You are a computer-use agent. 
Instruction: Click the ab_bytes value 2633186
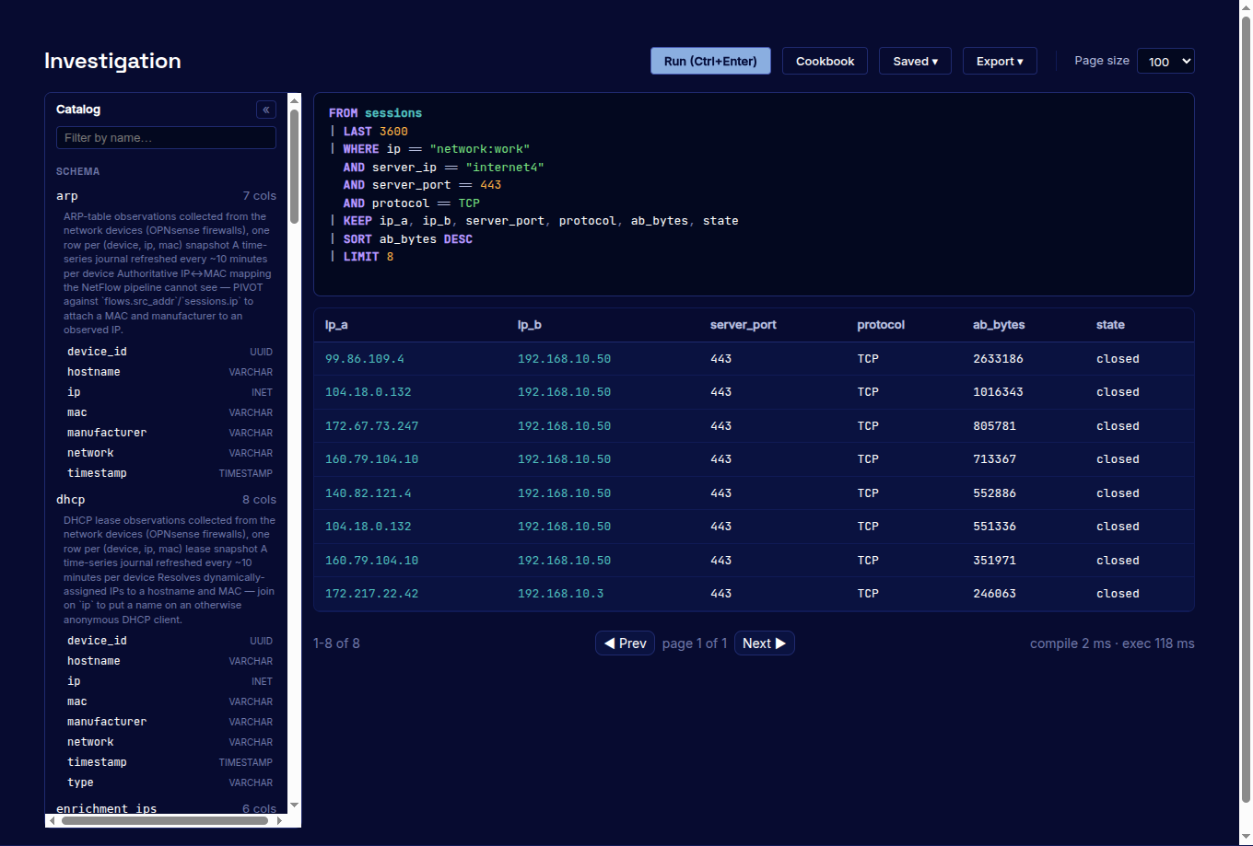click(998, 359)
